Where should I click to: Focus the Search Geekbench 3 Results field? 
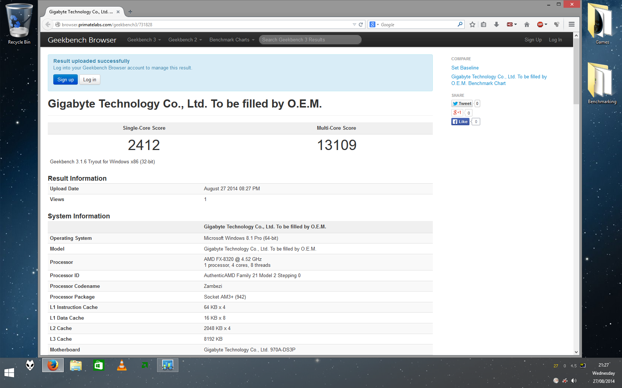tap(310, 40)
